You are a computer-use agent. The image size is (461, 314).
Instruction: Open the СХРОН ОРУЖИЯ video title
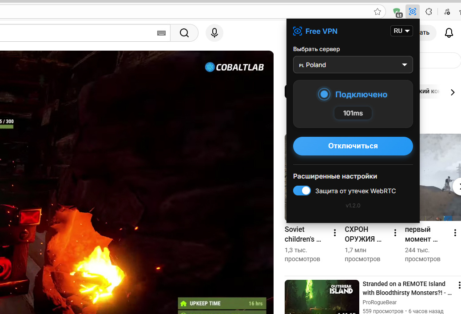(x=363, y=234)
